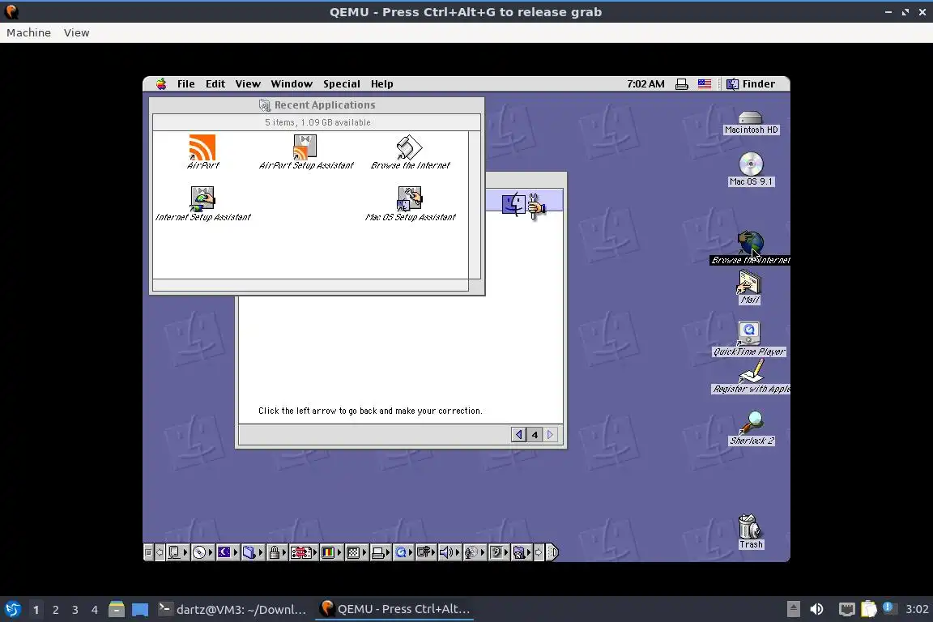Select the Mail desktop icon

coord(750,287)
